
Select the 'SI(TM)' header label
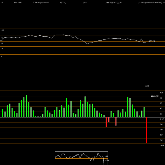coord(63,3)
